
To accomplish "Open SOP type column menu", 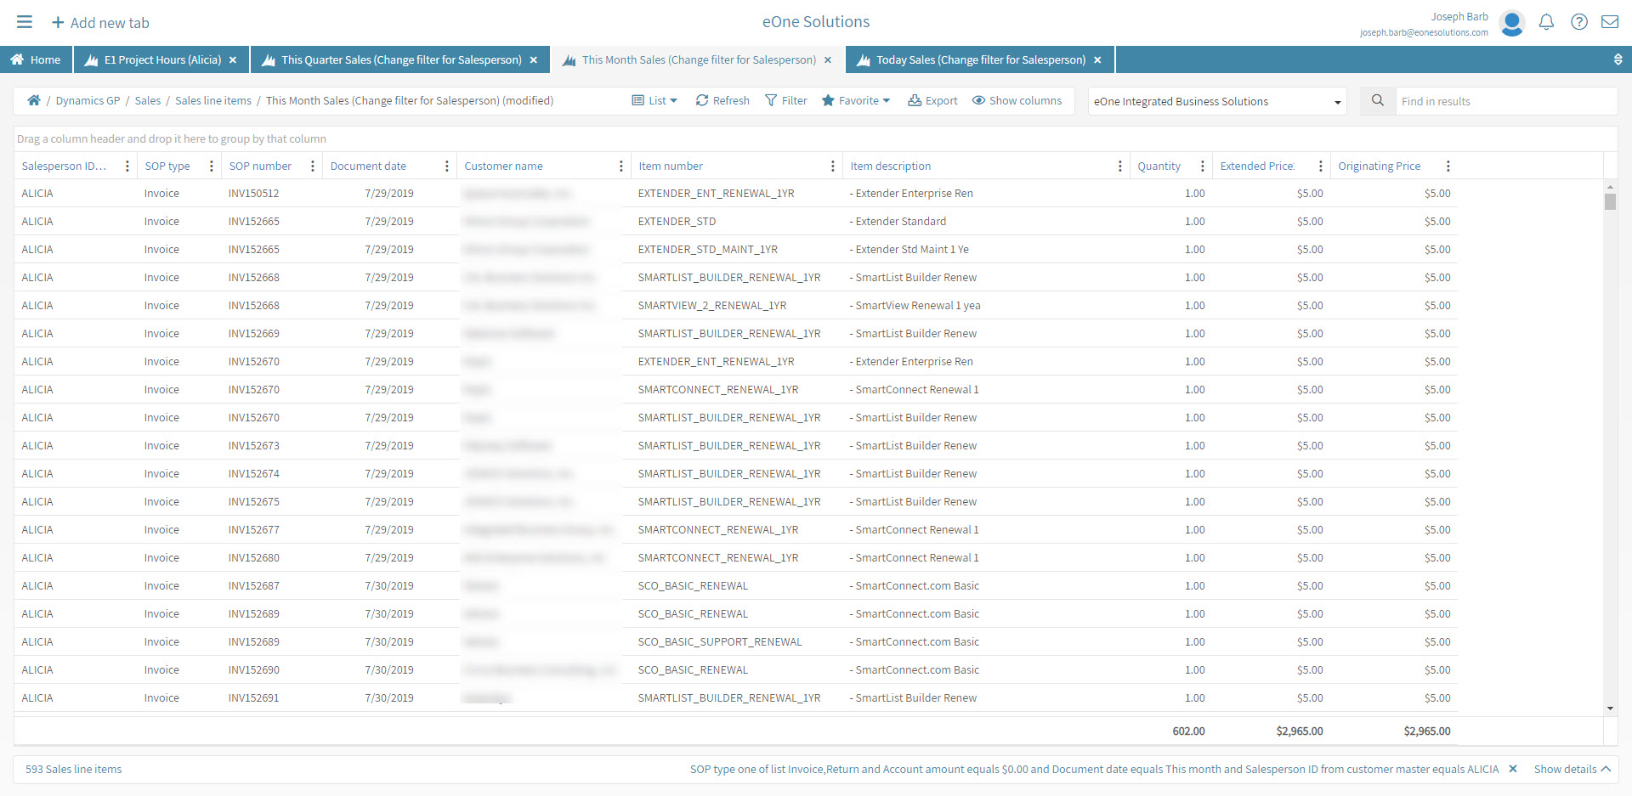I will point(212,167).
